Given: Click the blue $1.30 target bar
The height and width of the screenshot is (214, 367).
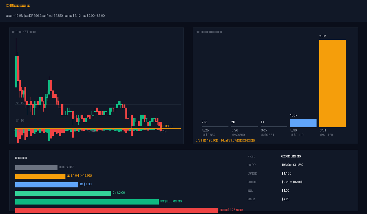Looking at the screenshot, I should click(x=46, y=185).
